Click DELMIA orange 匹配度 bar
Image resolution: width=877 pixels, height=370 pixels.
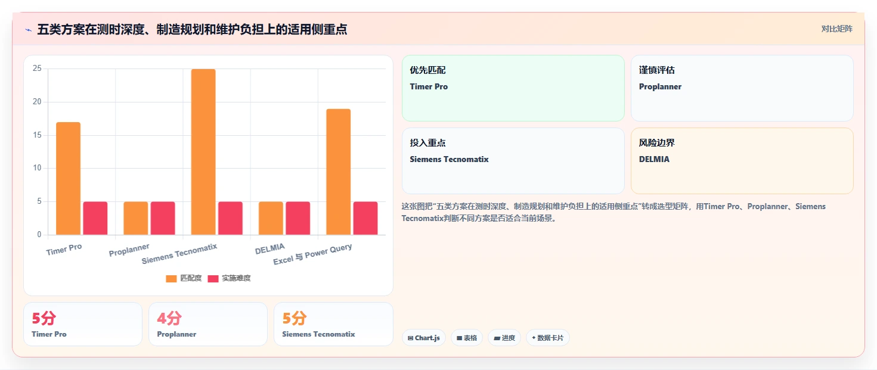pos(271,218)
